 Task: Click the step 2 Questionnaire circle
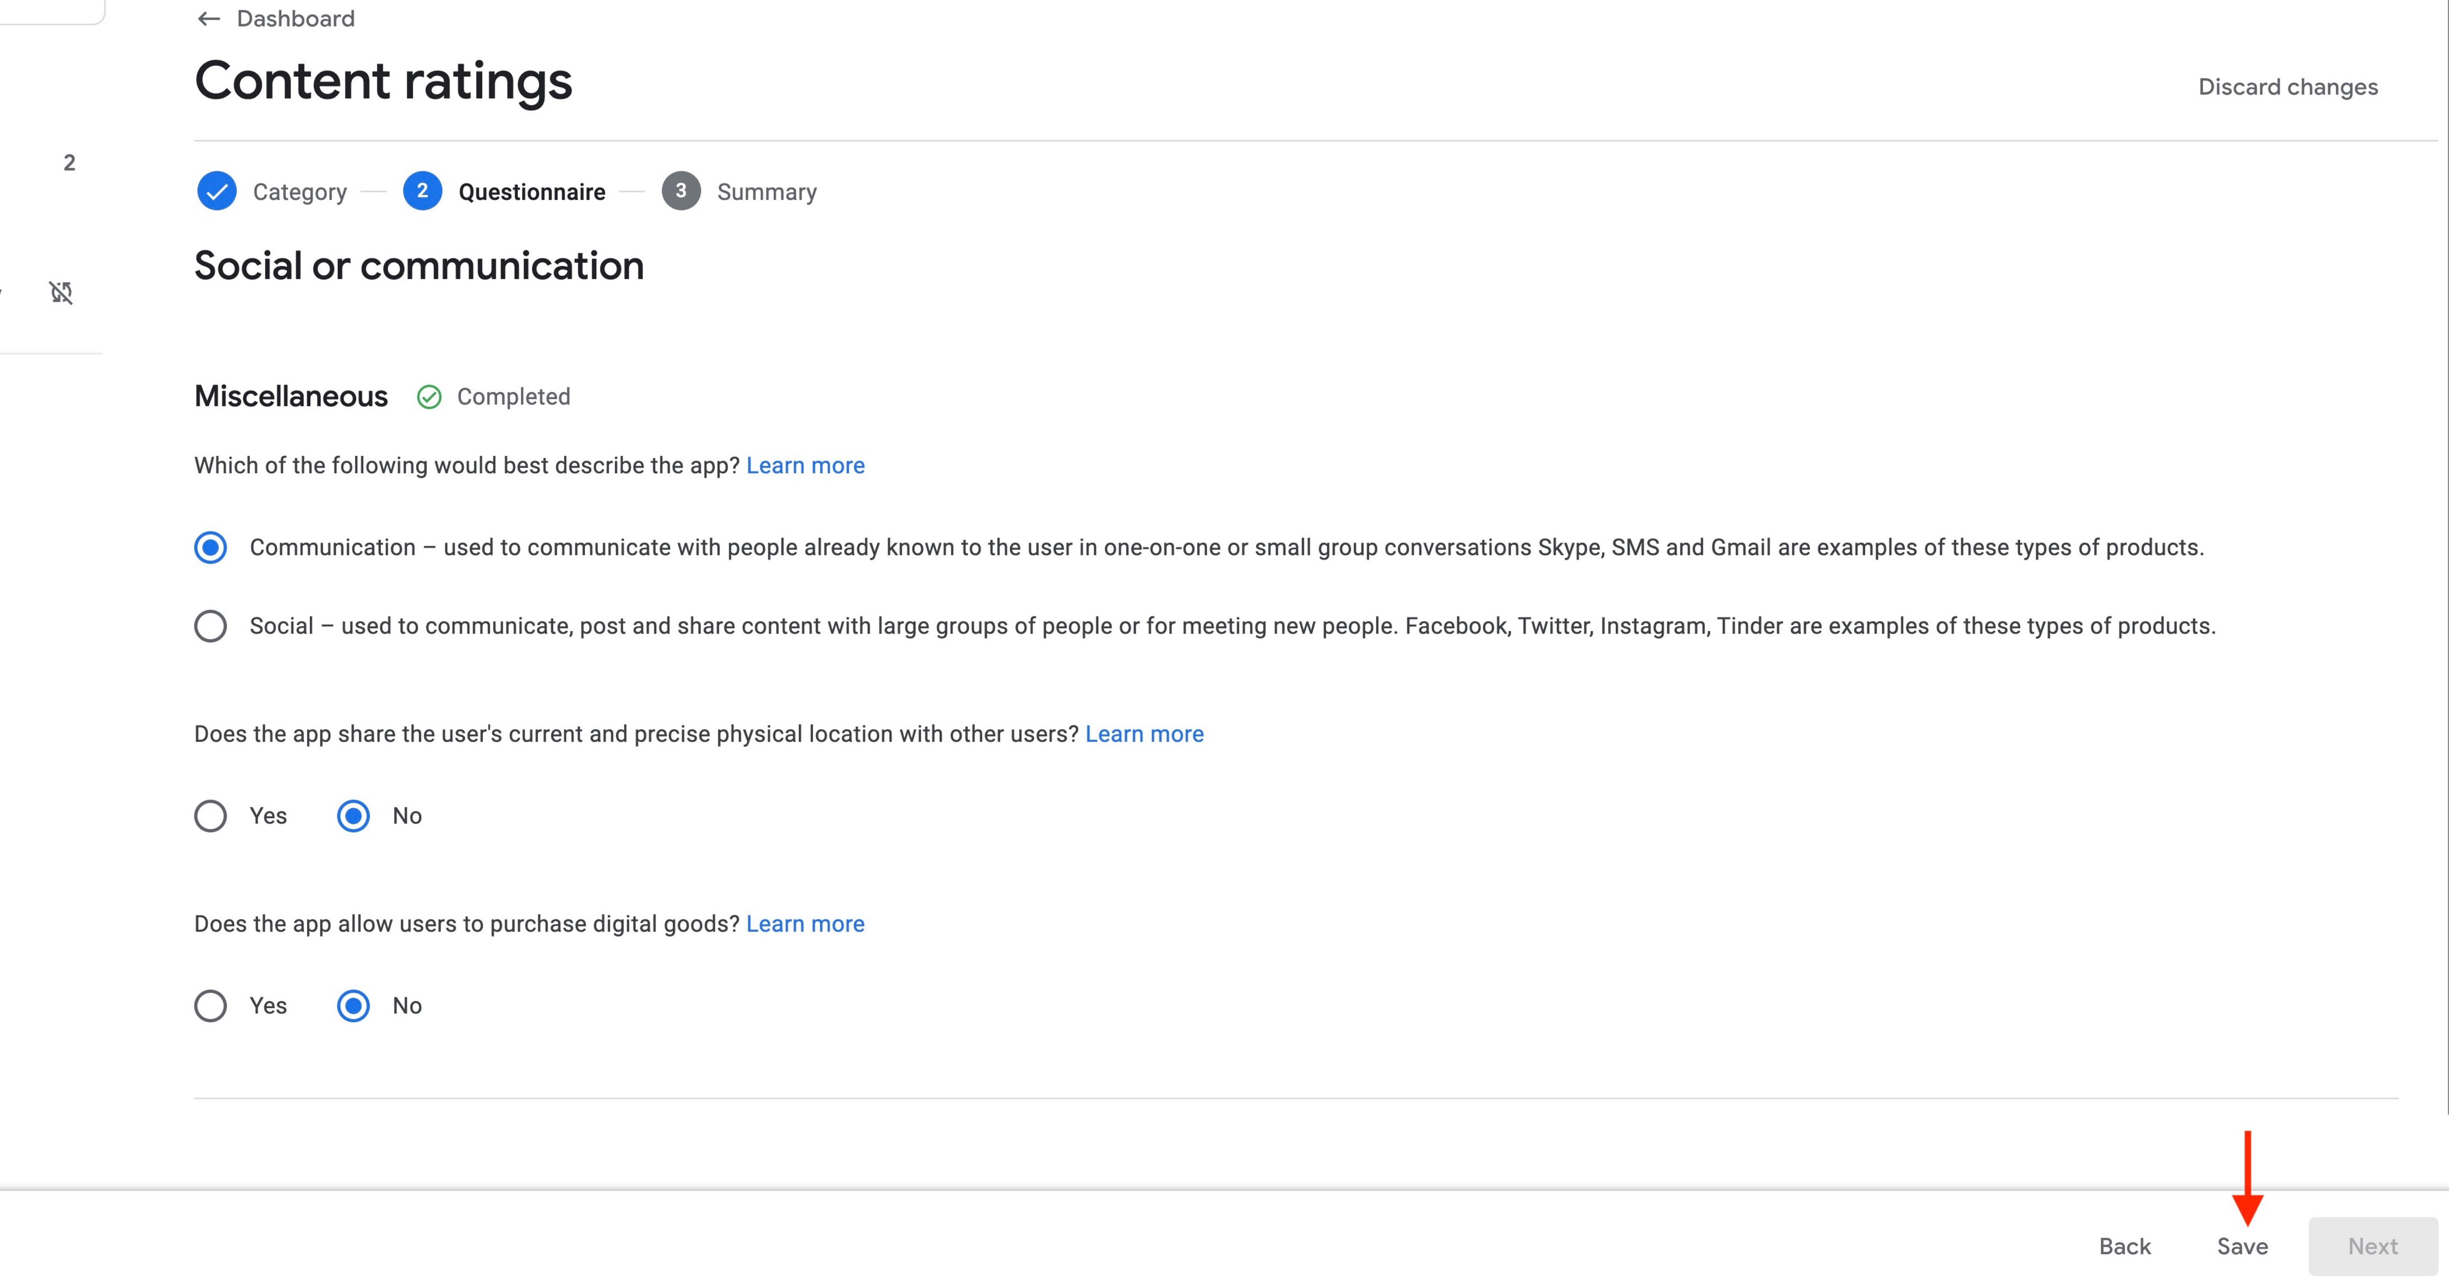422,191
